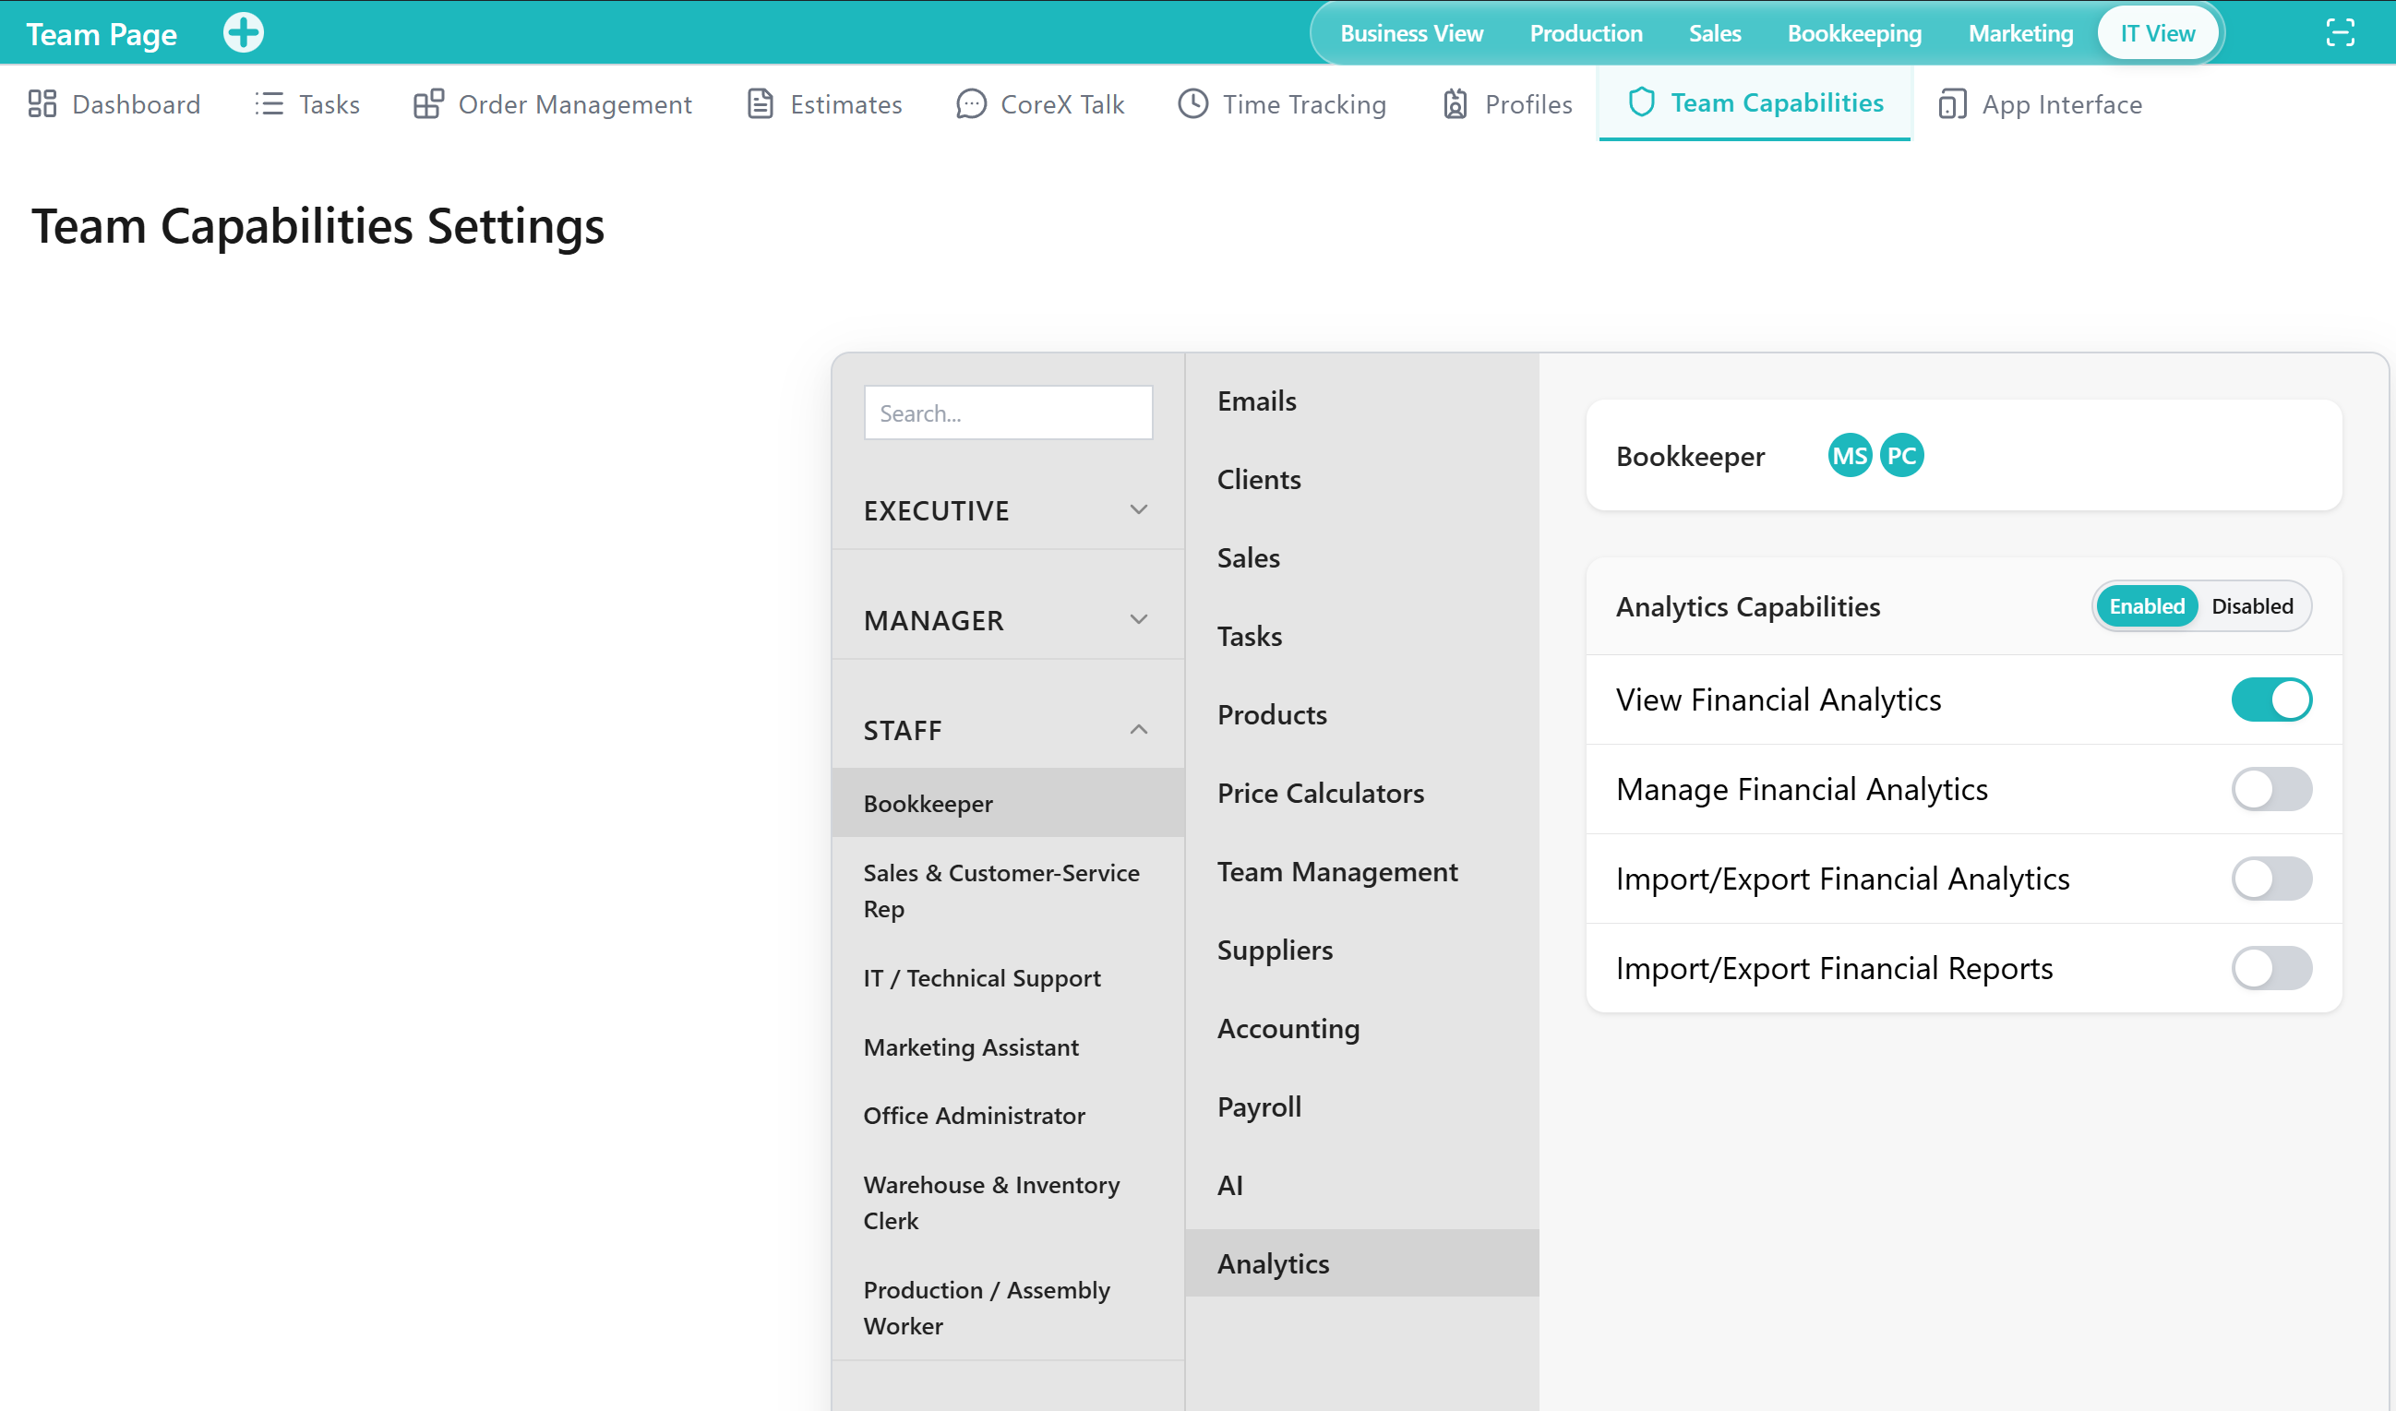Click the Estimates document icon
This screenshot has height=1411, width=2396.
(761, 103)
